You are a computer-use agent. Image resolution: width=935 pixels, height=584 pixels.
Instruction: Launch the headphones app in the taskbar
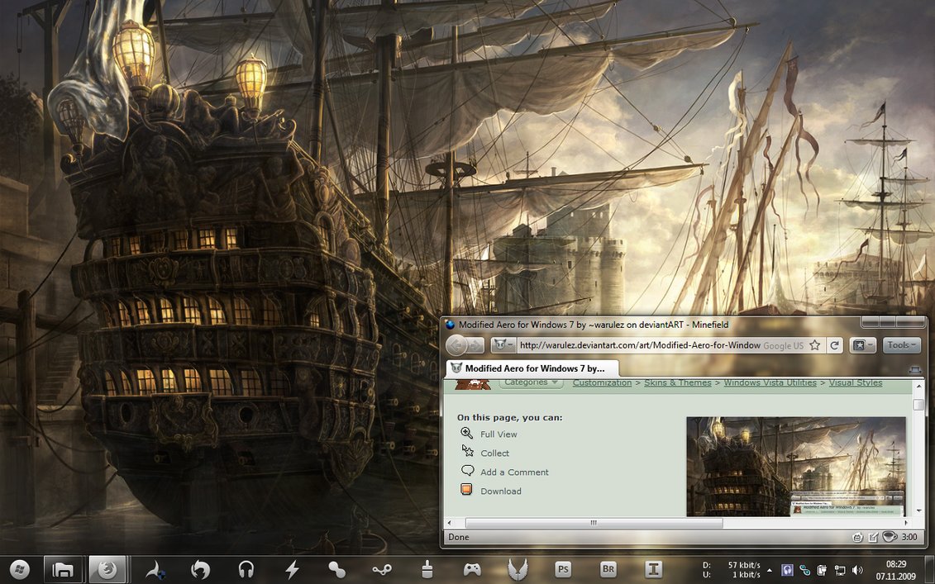246,569
